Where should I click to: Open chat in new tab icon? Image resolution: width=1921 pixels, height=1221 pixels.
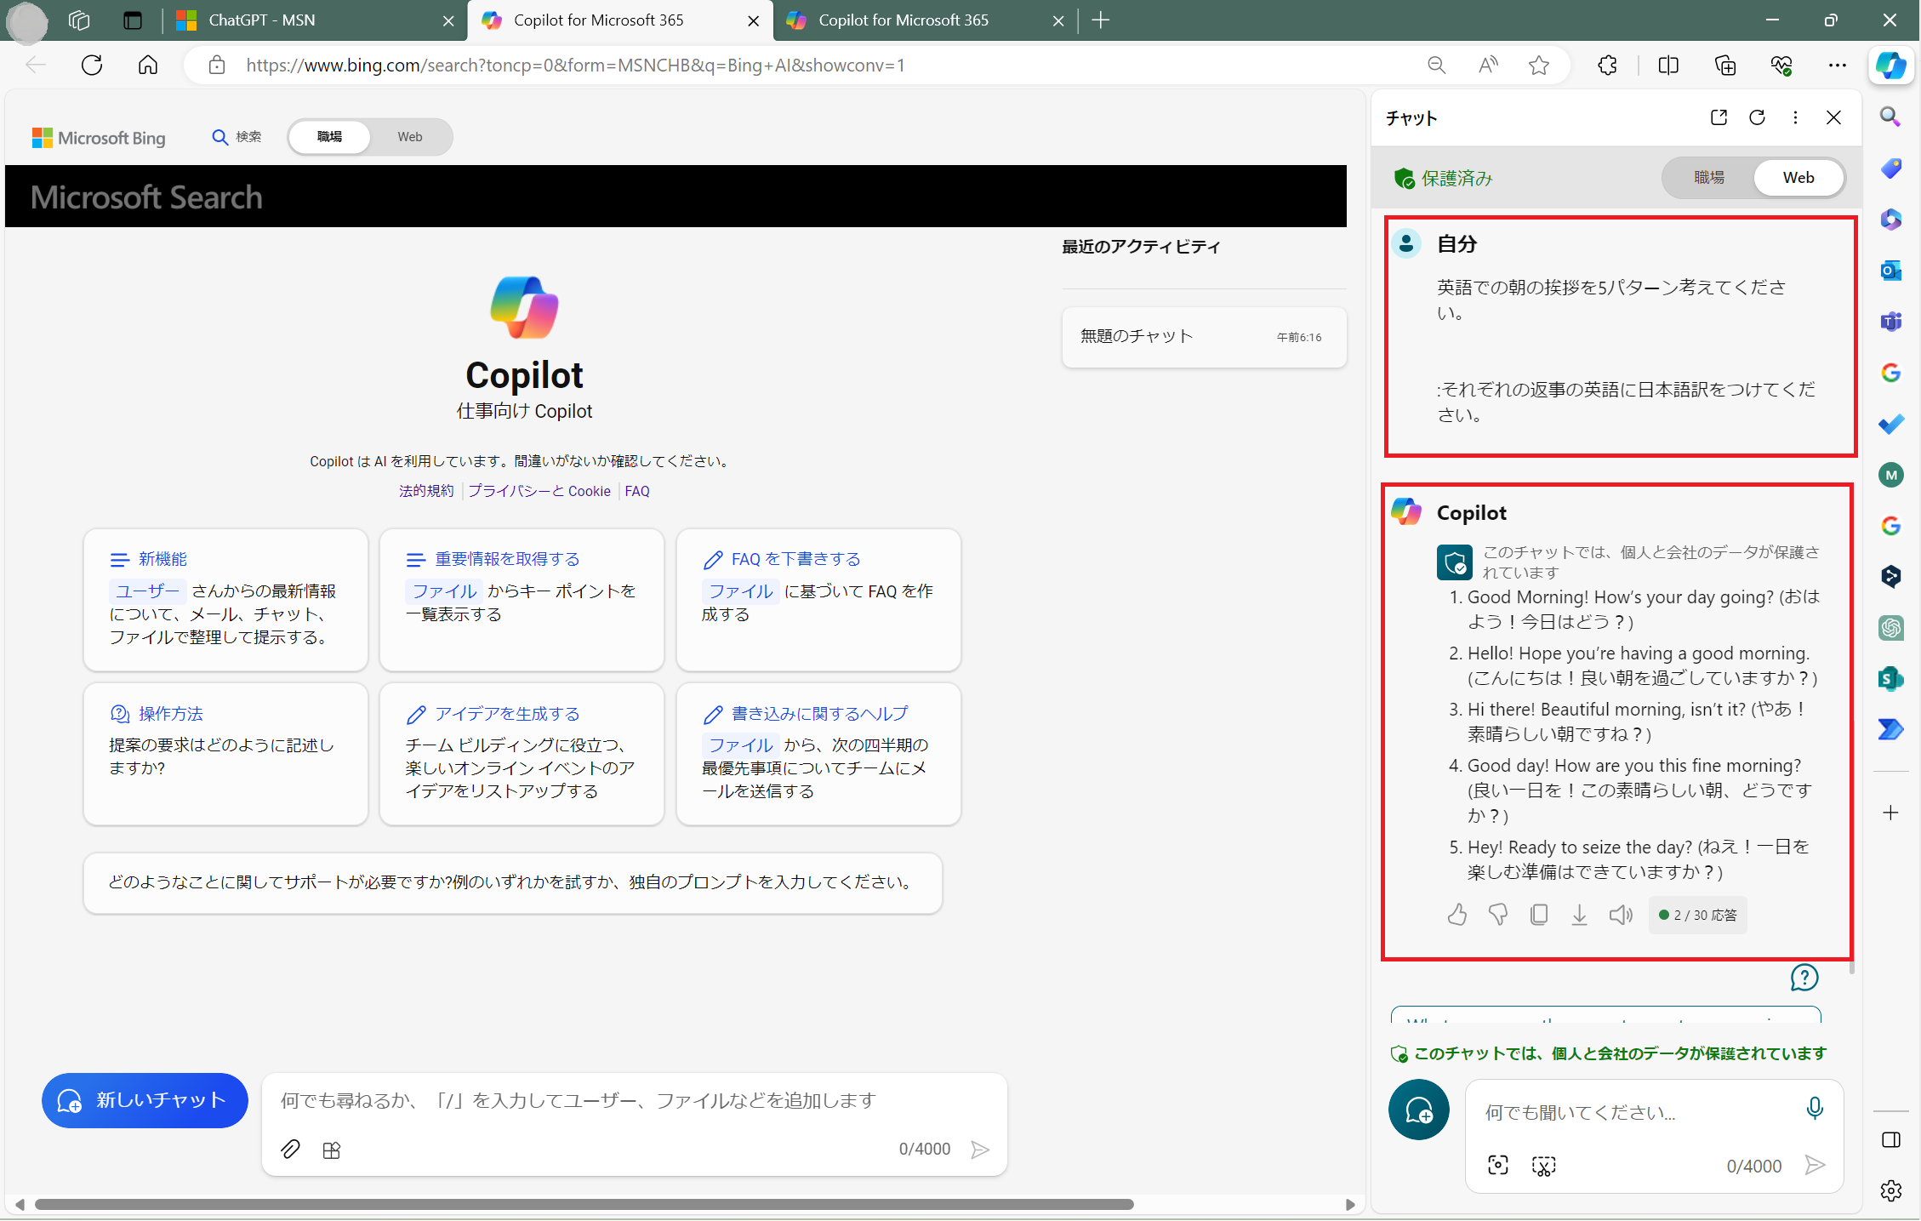point(1719,117)
